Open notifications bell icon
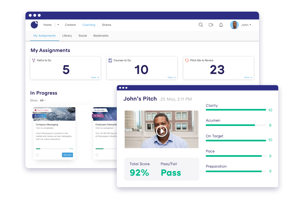The image size is (298, 213). pos(221,25)
